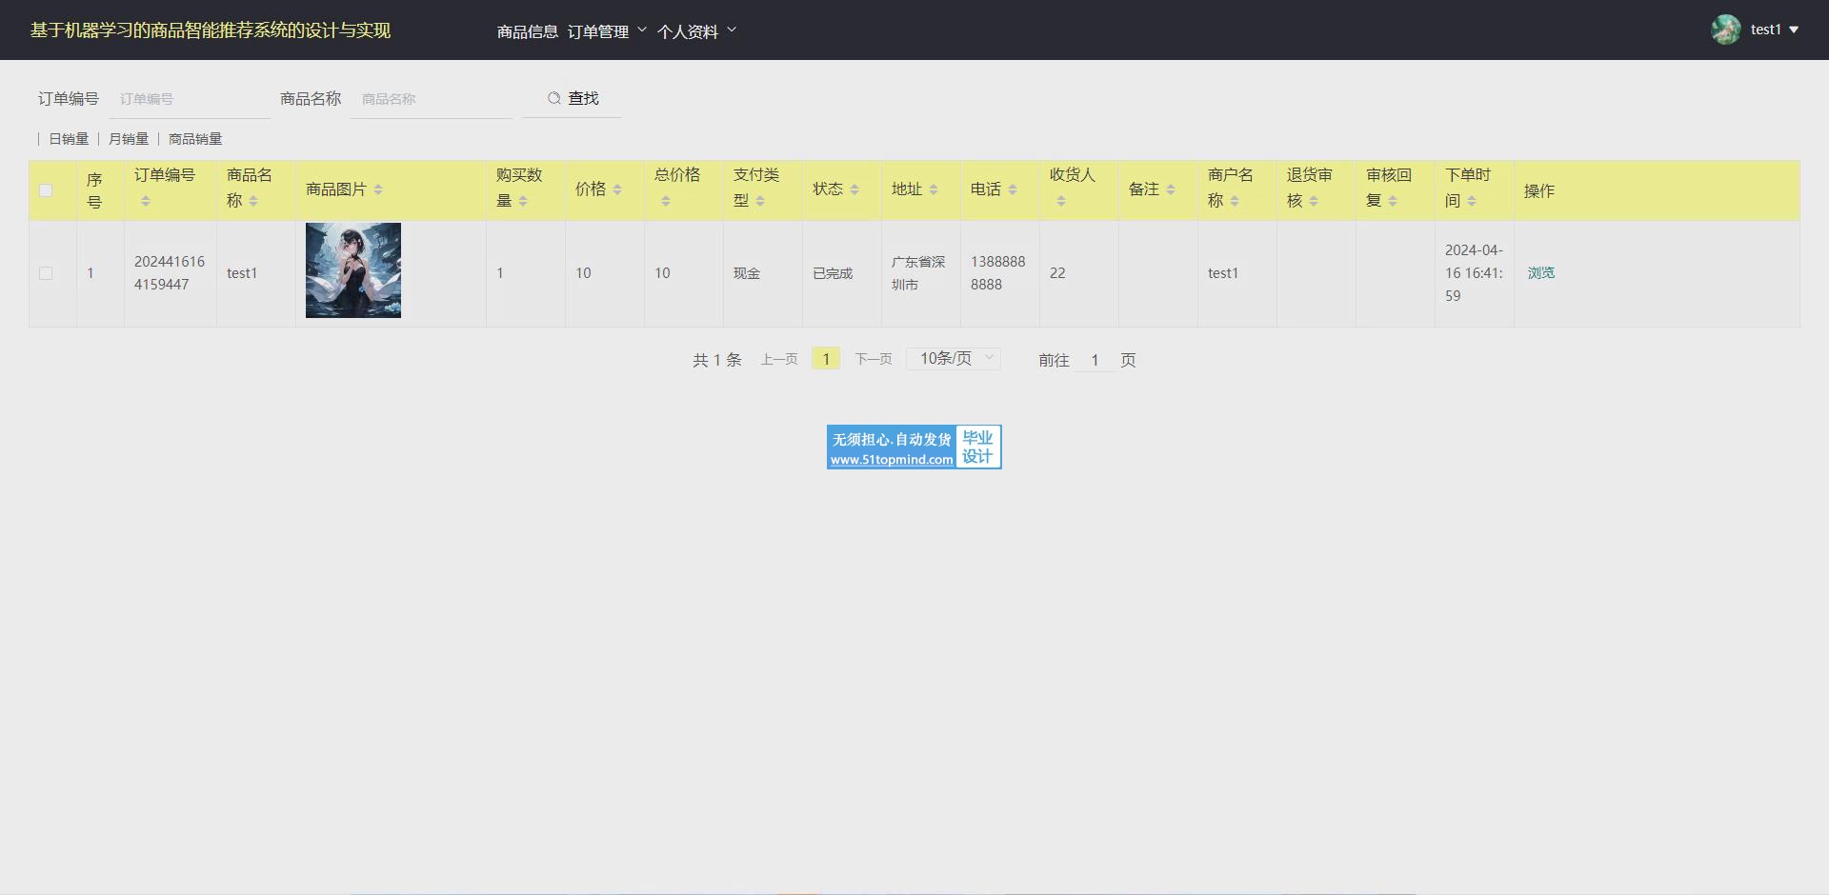Focus the 商品名称 search input

point(432,99)
